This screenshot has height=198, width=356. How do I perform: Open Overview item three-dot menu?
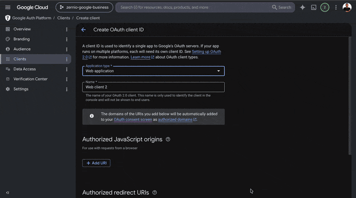click(66, 29)
